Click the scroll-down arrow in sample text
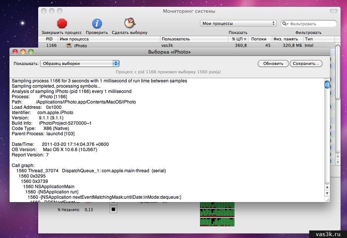347x238 pixels. tap(327, 193)
